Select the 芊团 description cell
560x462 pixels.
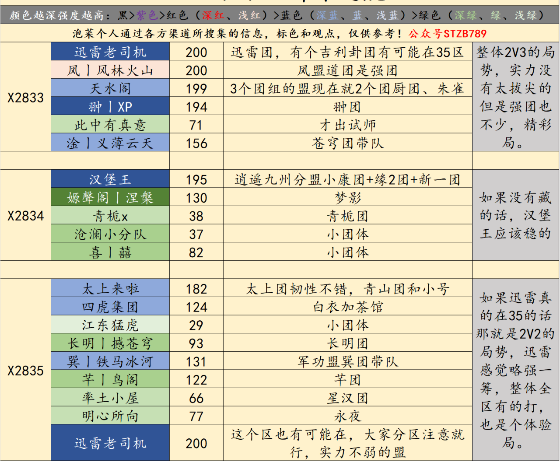pyautogui.click(x=348, y=379)
